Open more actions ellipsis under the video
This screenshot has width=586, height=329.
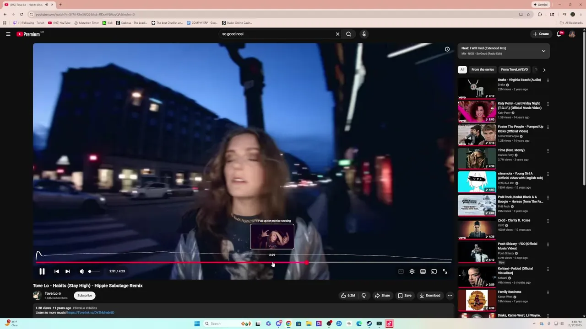(450, 296)
